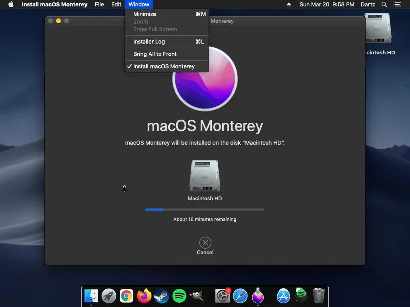The width and height of the screenshot is (410, 307).
Task: Click the eject icon in menu bar
Action: tap(289, 4)
